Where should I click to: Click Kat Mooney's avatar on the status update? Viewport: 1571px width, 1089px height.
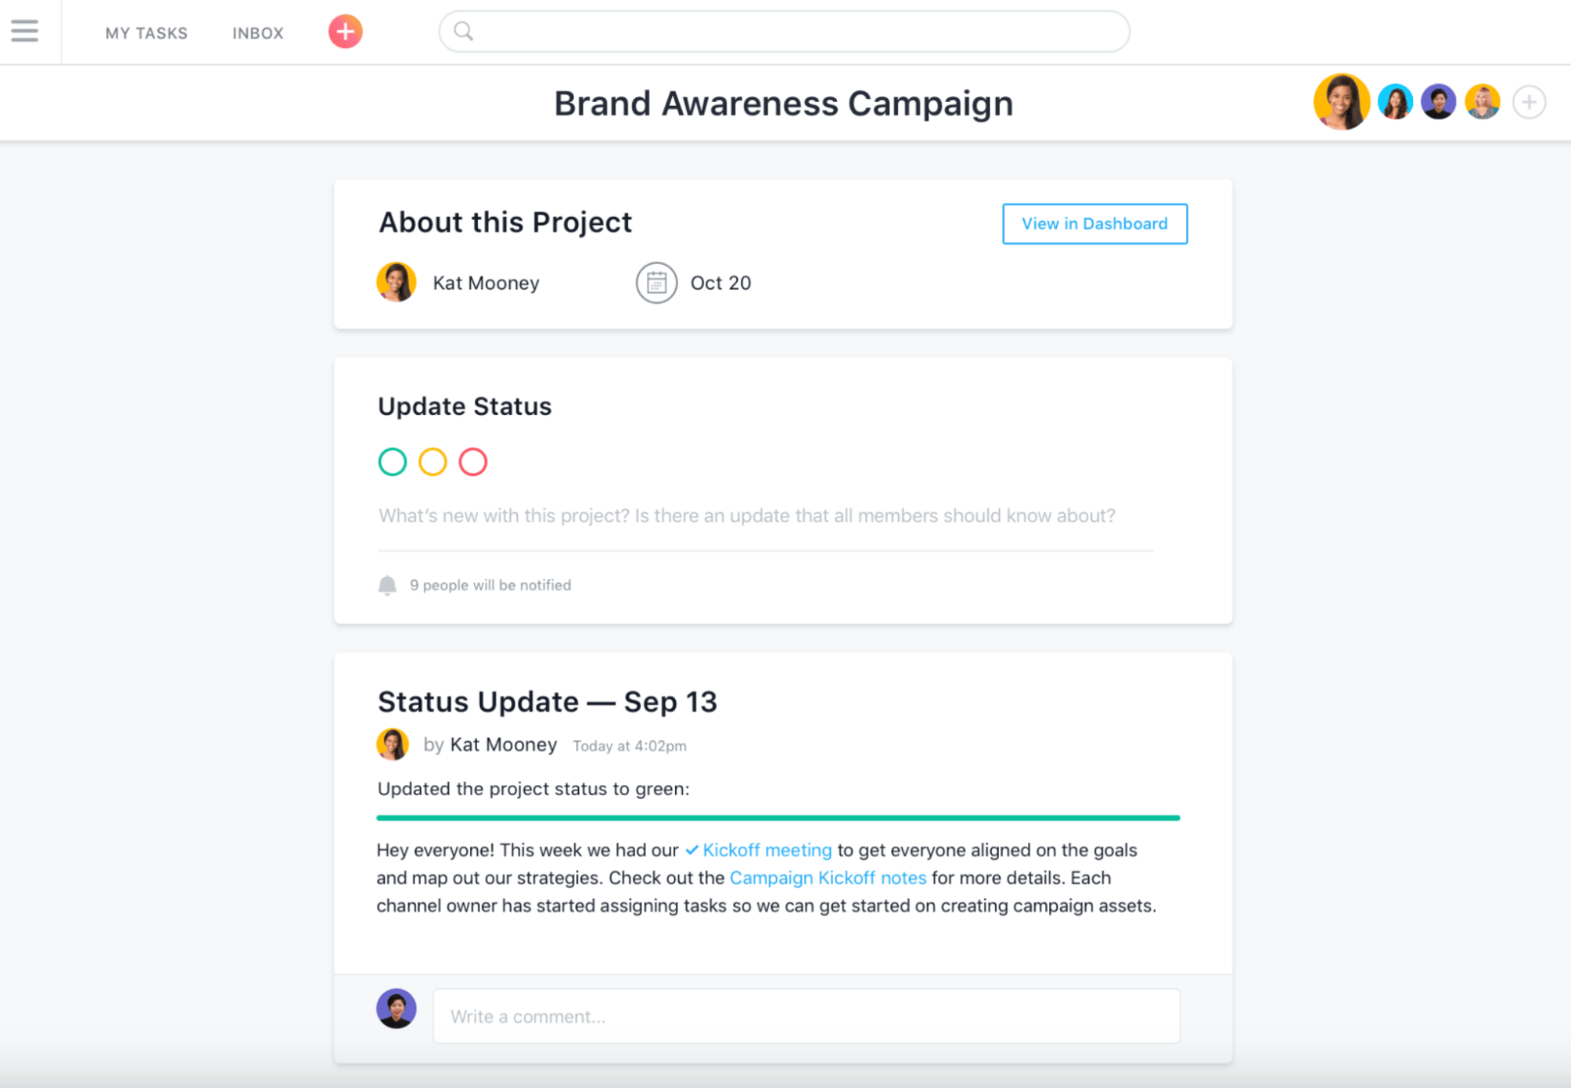click(x=393, y=744)
